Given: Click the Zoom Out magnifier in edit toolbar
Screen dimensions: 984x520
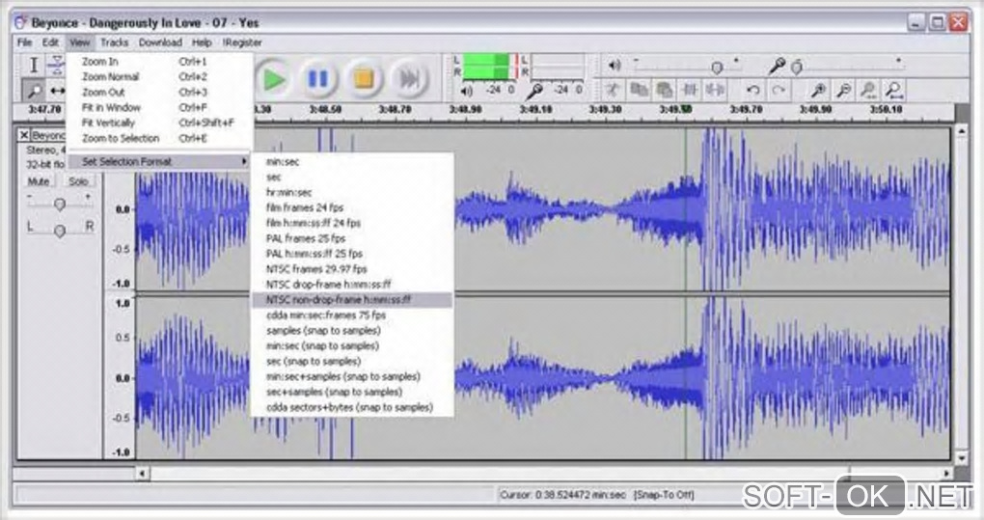Looking at the screenshot, I should (844, 91).
